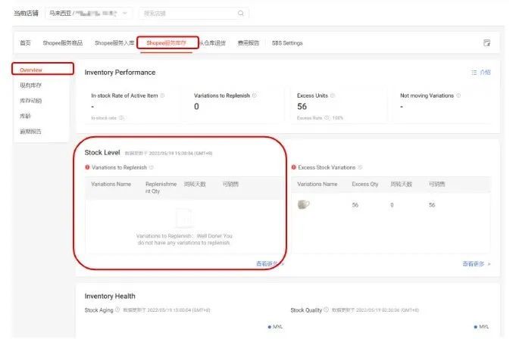Select Overview in the left sidebar
The width and height of the screenshot is (516, 339).
point(31,70)
